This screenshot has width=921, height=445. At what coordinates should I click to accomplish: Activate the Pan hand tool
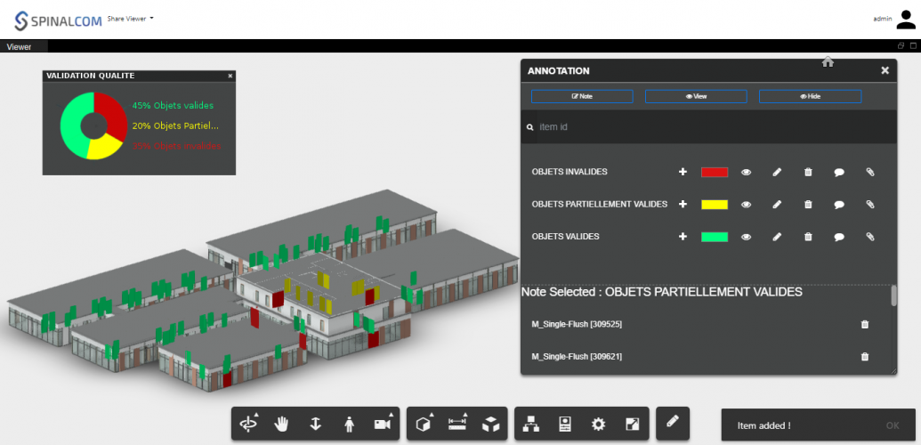pos(282,424)
